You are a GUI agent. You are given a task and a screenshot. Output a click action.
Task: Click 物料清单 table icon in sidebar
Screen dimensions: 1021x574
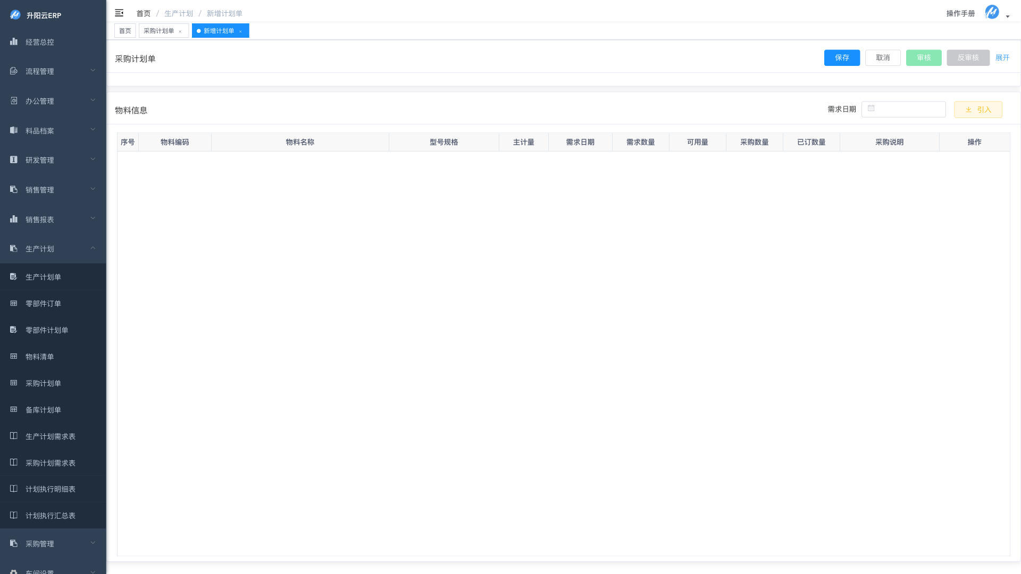(14, 356)
